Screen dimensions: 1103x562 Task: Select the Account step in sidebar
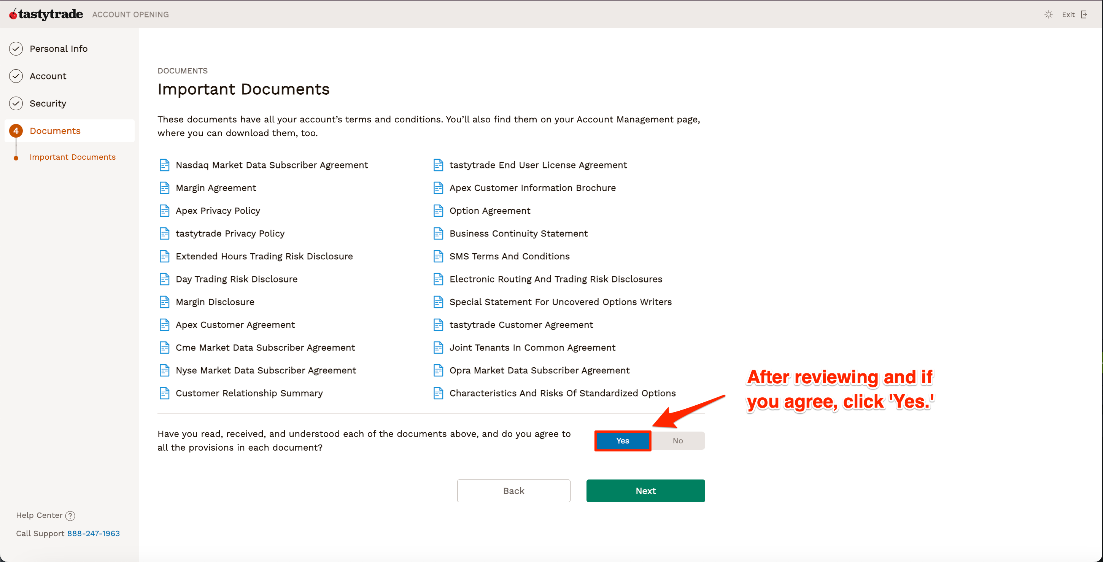[48, 76]
